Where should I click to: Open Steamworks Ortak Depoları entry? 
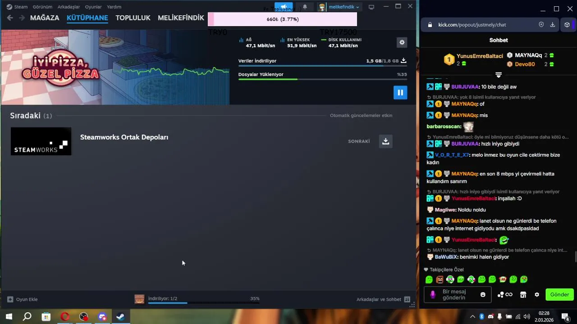(124, 137)
